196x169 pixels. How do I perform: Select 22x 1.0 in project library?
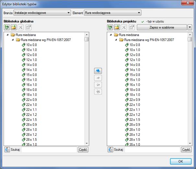tap(135, 105)
